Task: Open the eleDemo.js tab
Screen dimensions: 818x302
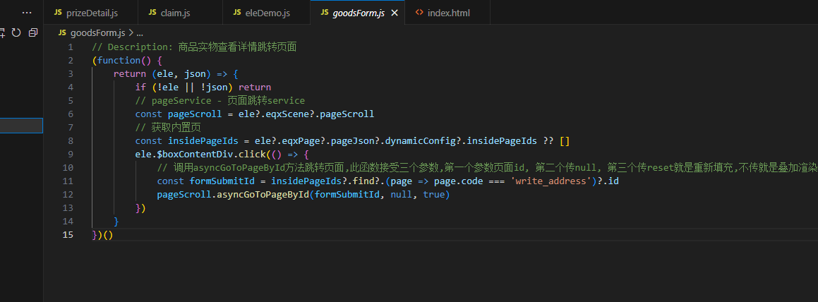Action: (x=269, y=13)
